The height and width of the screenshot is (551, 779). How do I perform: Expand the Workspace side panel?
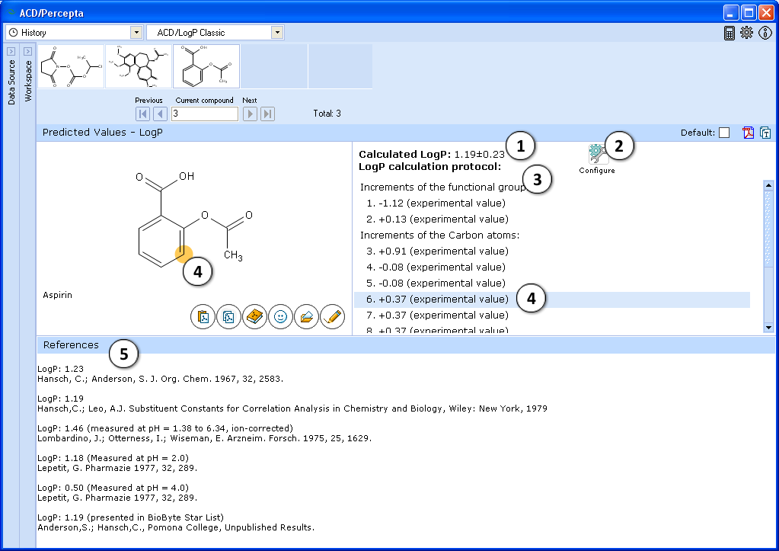click(28, 51)
